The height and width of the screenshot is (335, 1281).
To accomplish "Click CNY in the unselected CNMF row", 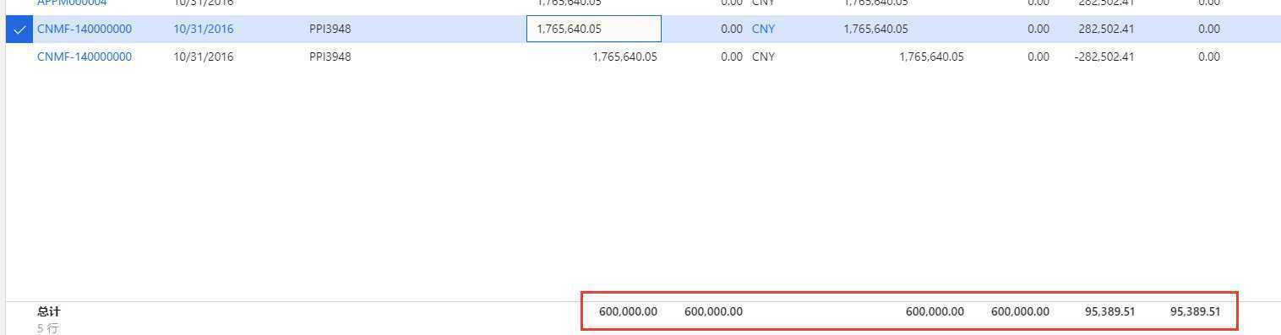I will (763, 57).
